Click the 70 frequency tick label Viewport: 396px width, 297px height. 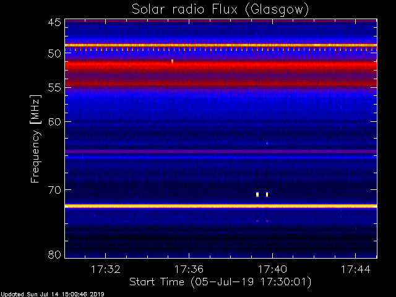54,190
